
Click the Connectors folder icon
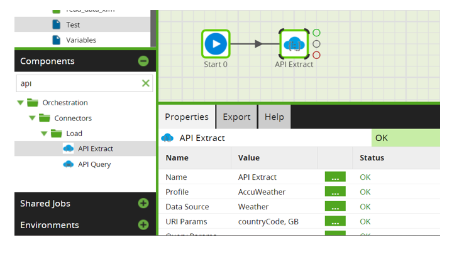coord(45,118)
